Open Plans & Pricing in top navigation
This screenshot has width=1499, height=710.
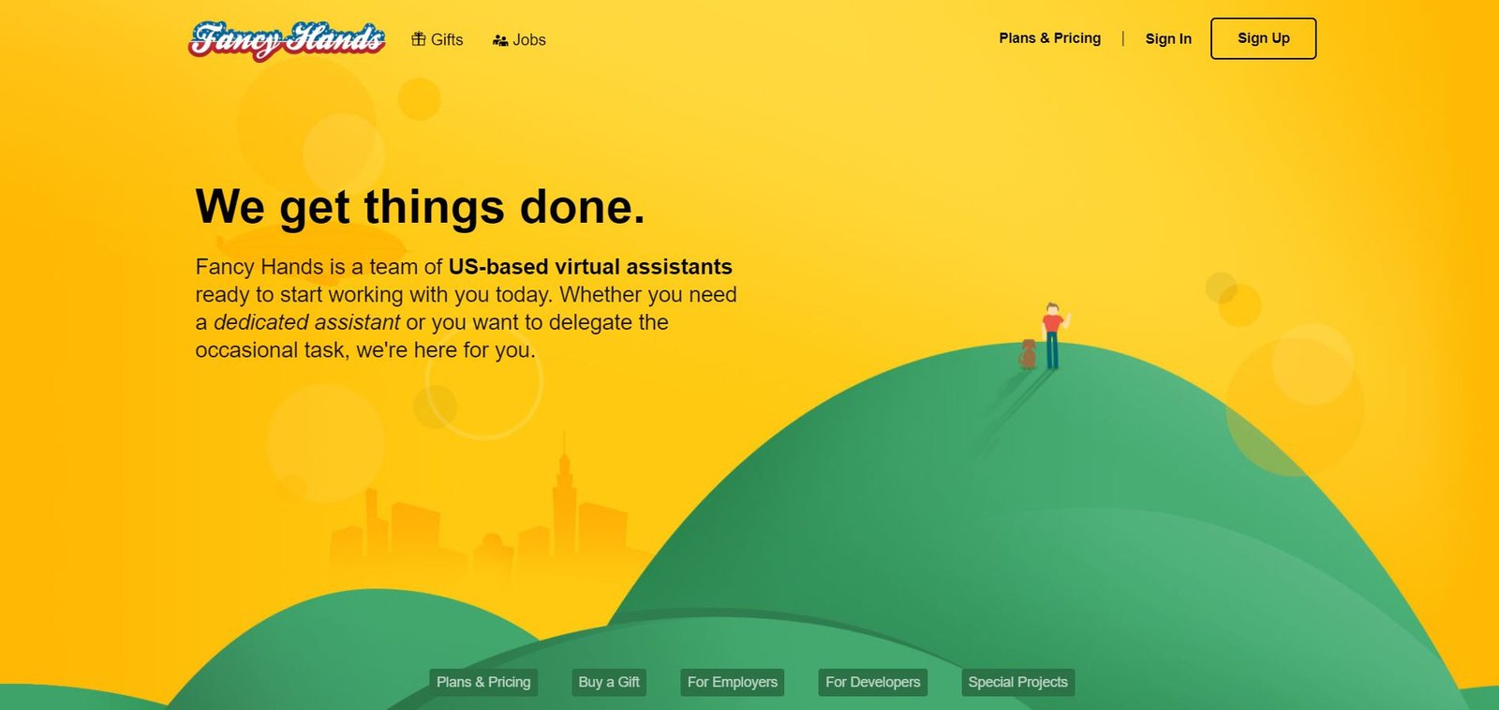click(1049, 38)
